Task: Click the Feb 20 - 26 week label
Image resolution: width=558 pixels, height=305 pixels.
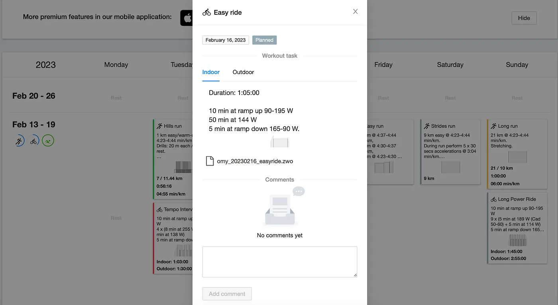Action: 34,96
